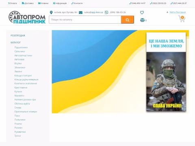Open the Оплата link in the top bar
The image size is (195, 146).
[13, 3]
